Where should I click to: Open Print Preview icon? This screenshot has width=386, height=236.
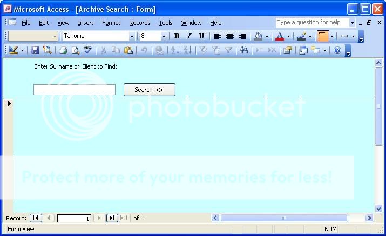tap(76, 50)
